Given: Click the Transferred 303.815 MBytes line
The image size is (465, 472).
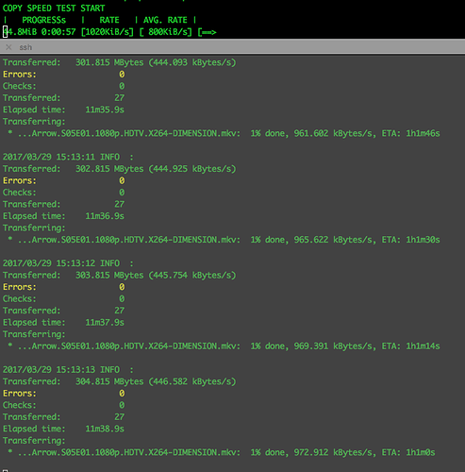Looking at the screenshot, I should coord(120,275).
